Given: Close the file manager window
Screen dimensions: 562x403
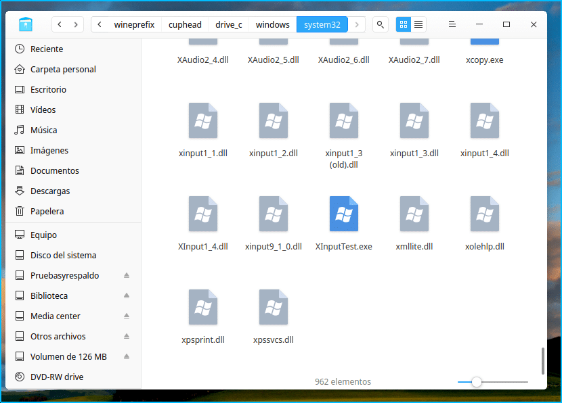Looking at the screenshot, I should [534, 24].
